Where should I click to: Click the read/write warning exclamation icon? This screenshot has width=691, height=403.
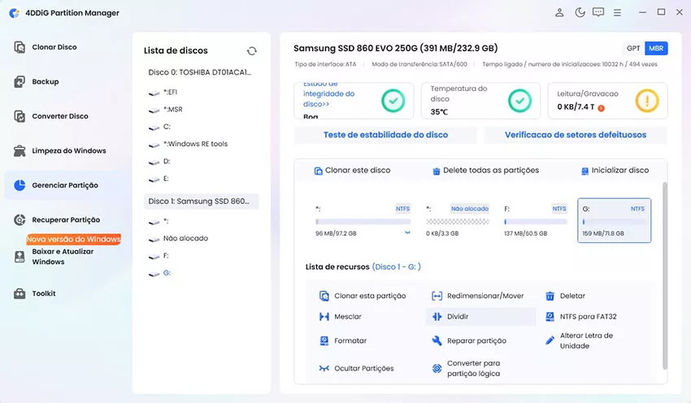(x=646, y=101)
